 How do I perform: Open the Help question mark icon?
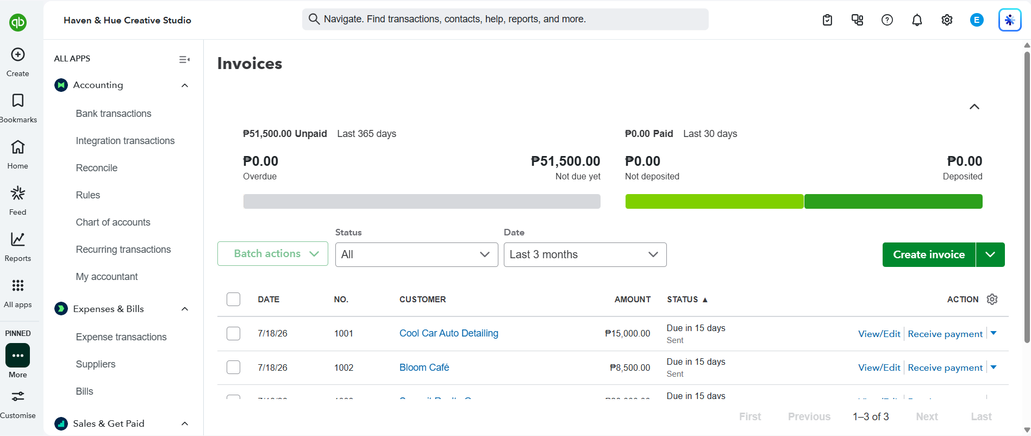pyautogui.click(x=887, y=20)
